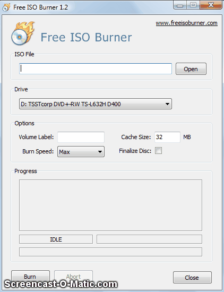Click into the Volume Label field
224x292 pixels.
pos(81,137)
